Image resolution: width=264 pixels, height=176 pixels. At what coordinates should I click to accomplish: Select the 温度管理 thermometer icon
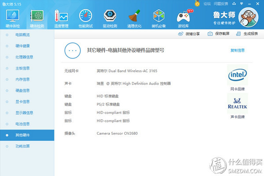61,18
